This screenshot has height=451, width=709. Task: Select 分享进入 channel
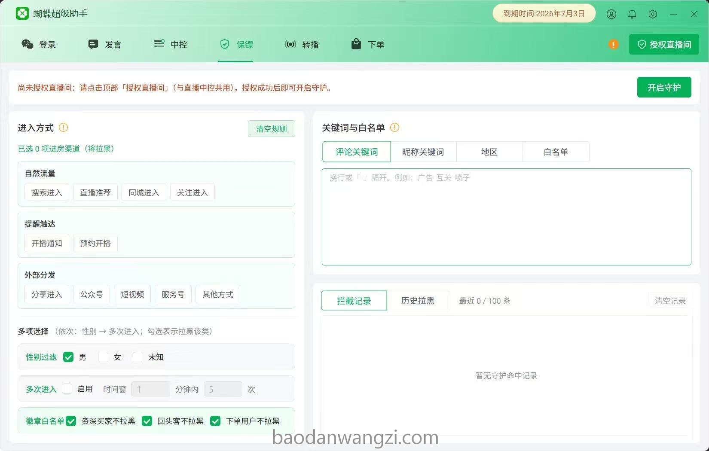(47, 294)
